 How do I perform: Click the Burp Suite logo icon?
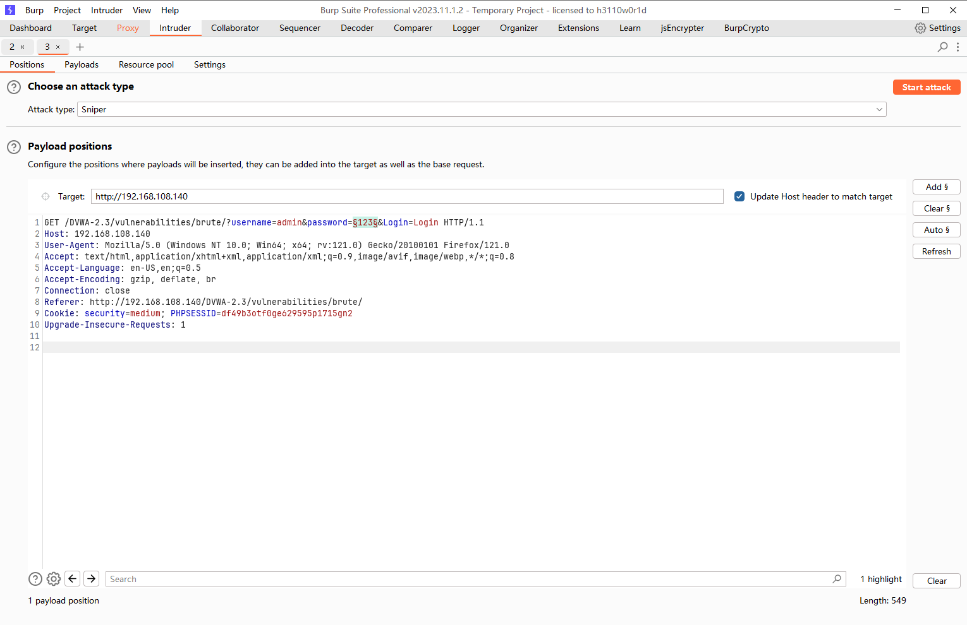tap(10, 10)
